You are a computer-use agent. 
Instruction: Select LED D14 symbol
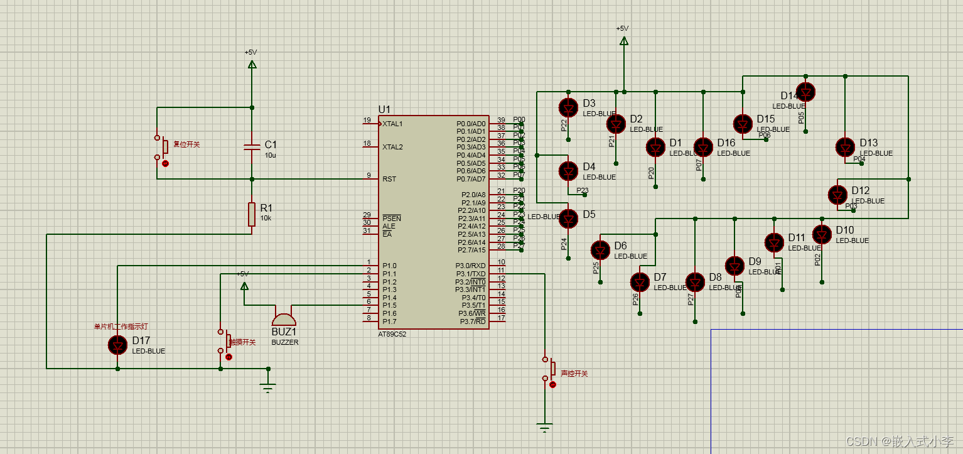[805, 92]
